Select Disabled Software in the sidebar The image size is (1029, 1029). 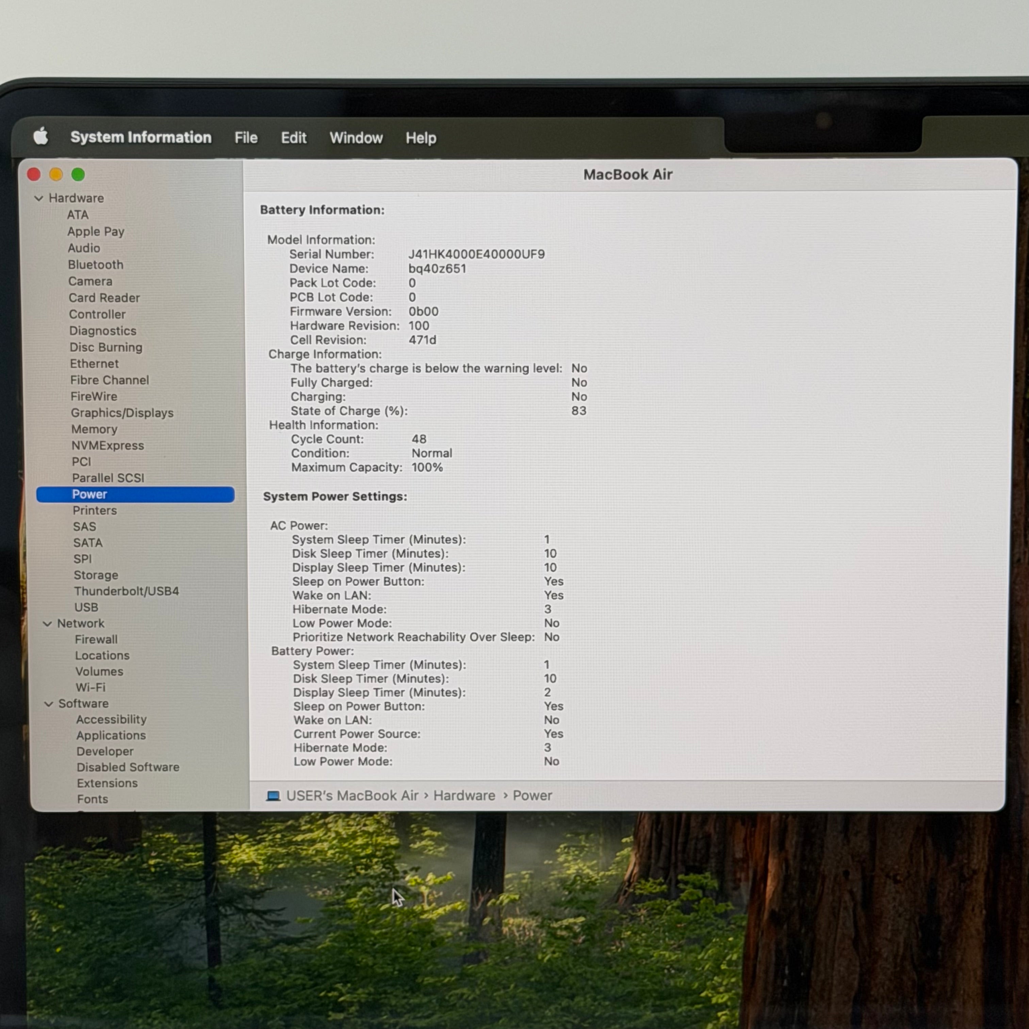coord(128,767)
